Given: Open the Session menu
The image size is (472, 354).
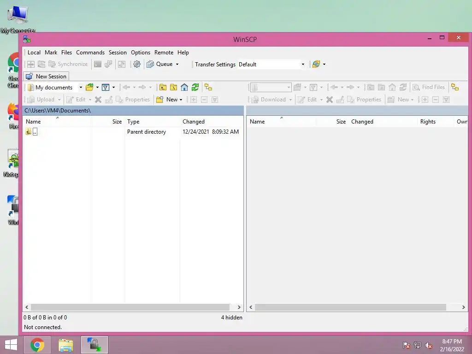Looking at the screenshot, I should (118, 53).
